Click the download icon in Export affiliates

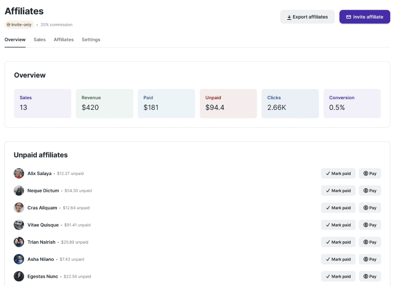(x=289, y=17)
